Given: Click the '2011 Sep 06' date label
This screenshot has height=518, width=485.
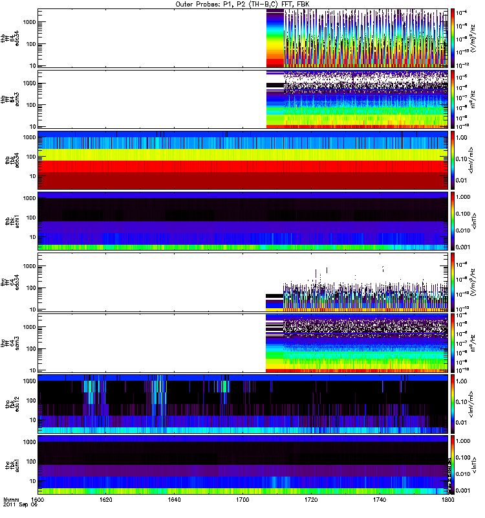Looking at the screenshot, I should click(x=17, y=506).
